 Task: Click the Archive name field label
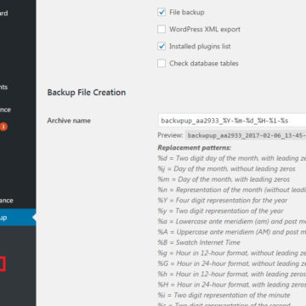click(x=69, y=121)
